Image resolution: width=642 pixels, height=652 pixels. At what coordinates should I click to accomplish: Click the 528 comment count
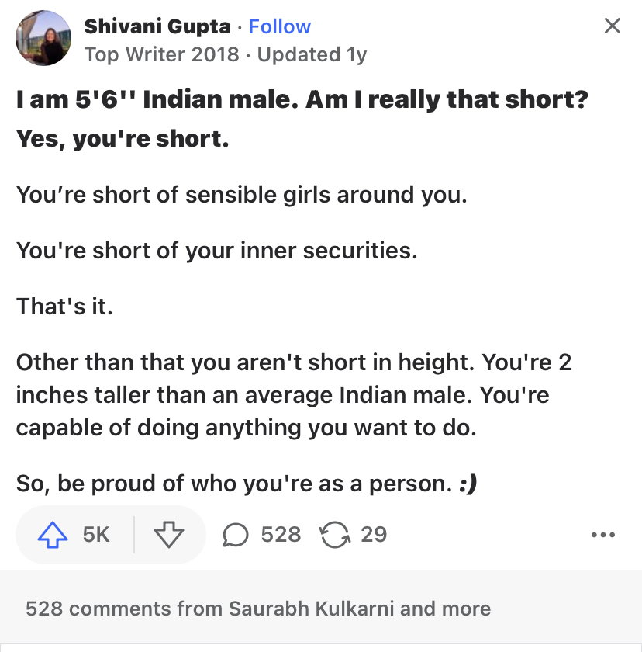click(x=281, y=535)
